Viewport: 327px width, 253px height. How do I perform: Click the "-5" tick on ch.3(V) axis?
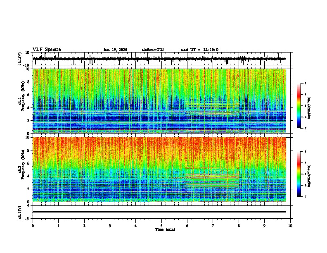coord(28,219)
